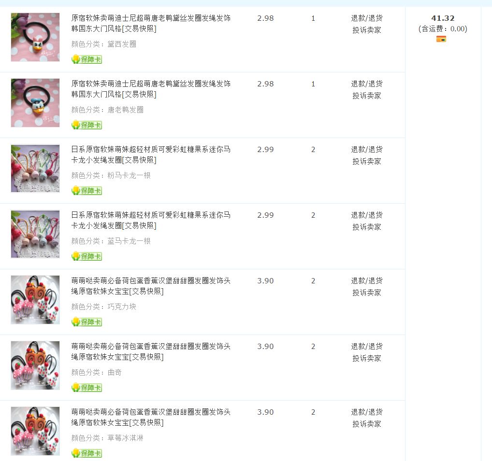Click 投诉卖家 for the 唐老鸭发圈 item
492x461 pixels.
pos(366,96)
